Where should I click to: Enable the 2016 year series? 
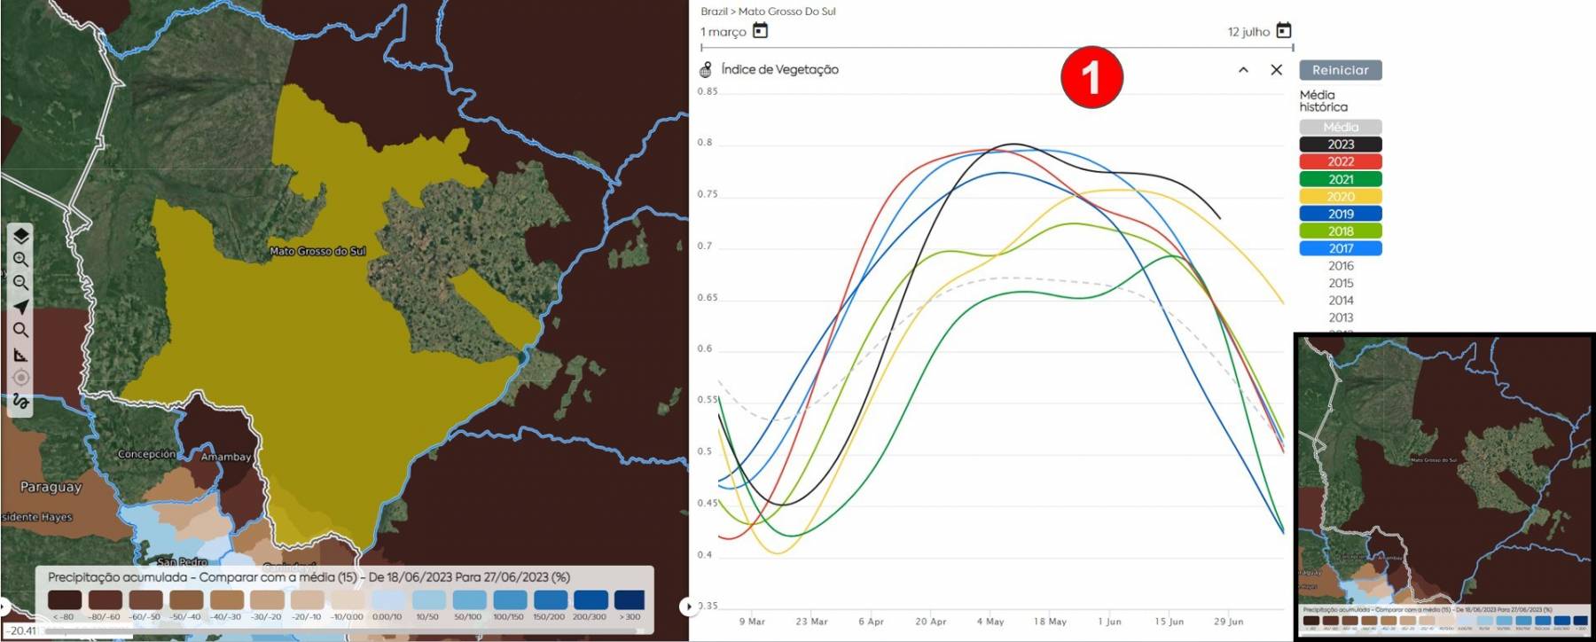(1340, 266)
